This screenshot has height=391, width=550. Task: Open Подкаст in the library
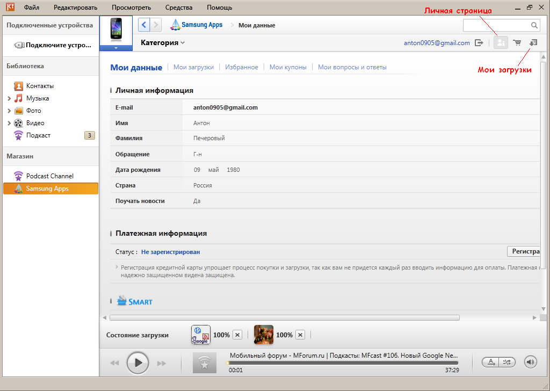[38, 135]
